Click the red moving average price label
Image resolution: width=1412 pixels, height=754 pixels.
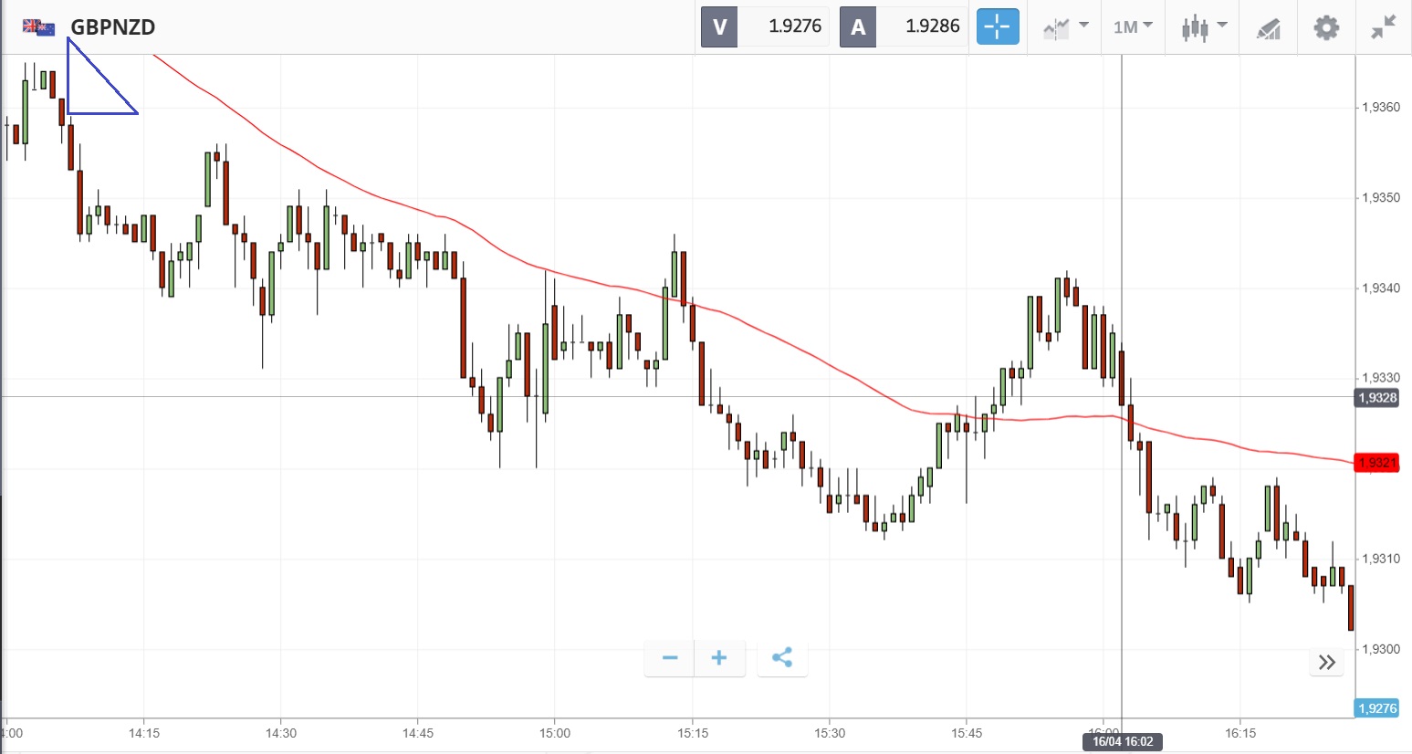[1376, 463]
